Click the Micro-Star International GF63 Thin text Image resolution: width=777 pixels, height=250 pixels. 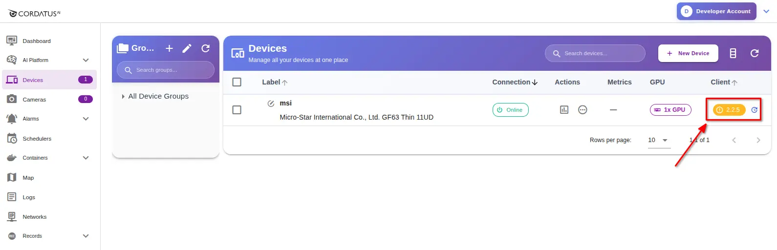tap(356, 117)
